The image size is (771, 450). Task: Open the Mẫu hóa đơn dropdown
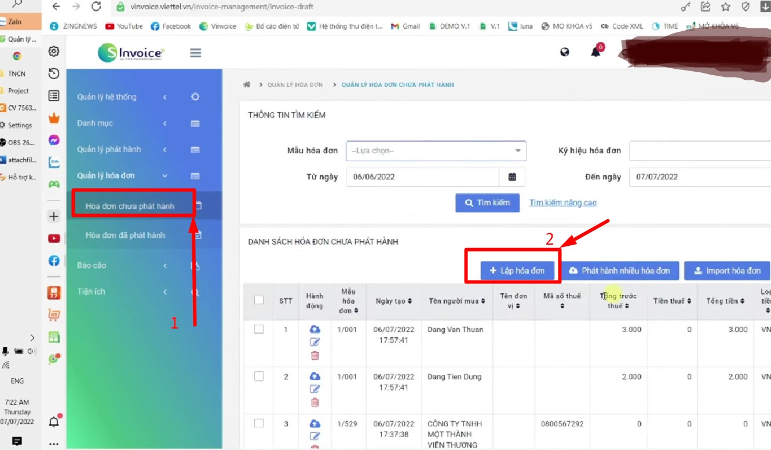436,151
